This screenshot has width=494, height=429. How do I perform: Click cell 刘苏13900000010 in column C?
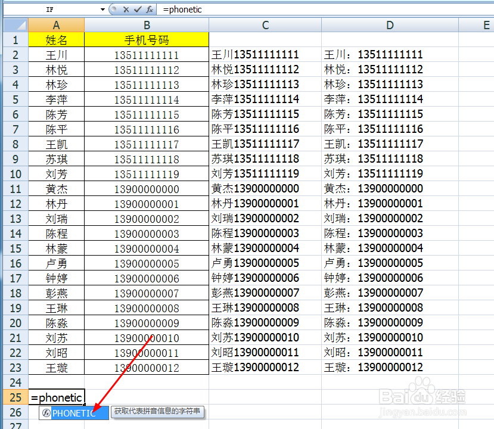[x=265, y=338]
